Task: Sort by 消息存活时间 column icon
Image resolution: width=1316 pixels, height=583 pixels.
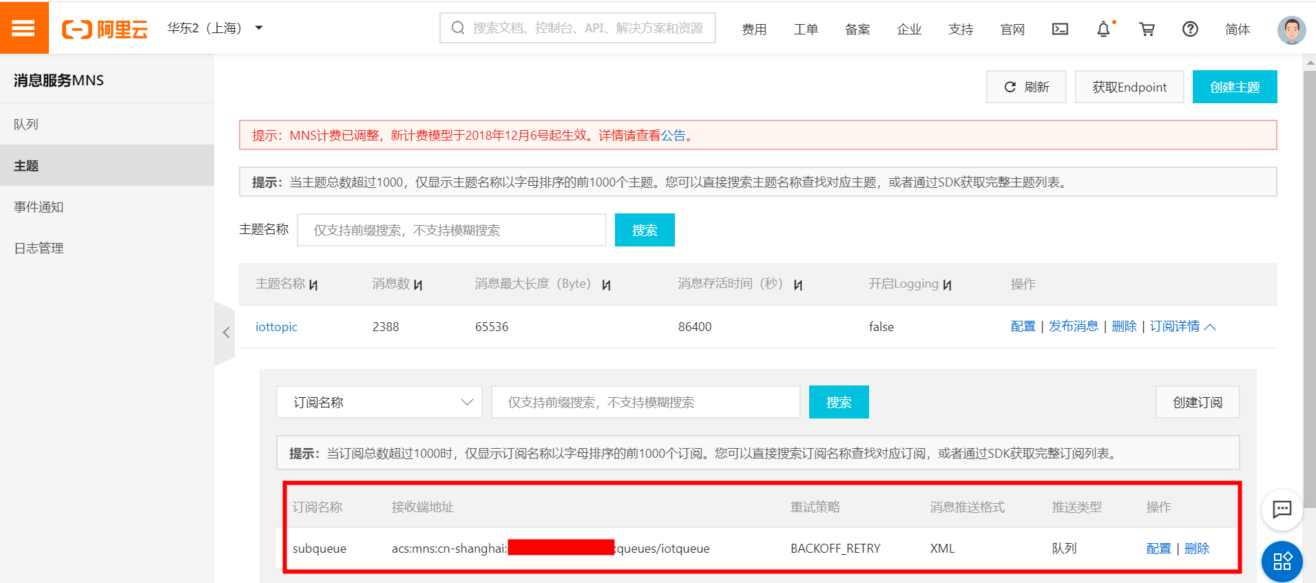Action: [798, 285]
